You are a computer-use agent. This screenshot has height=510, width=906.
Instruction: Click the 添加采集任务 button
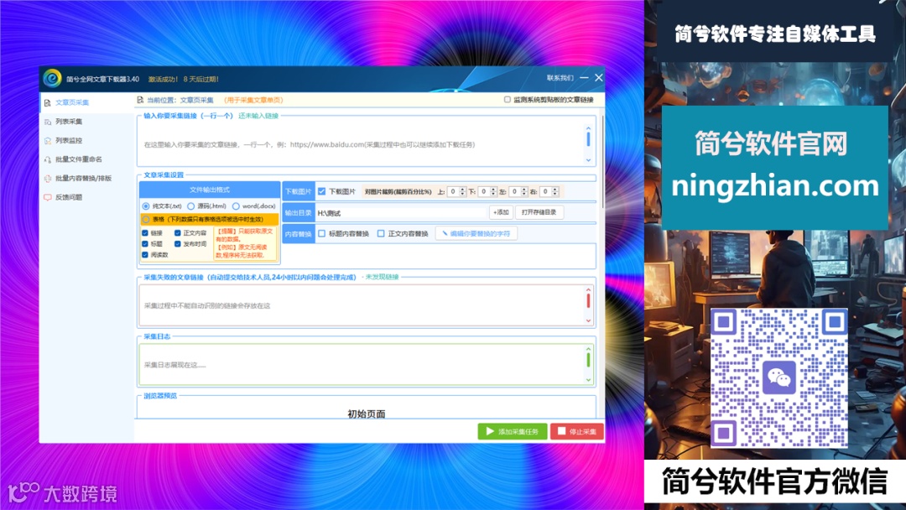[x=513, y=431]
